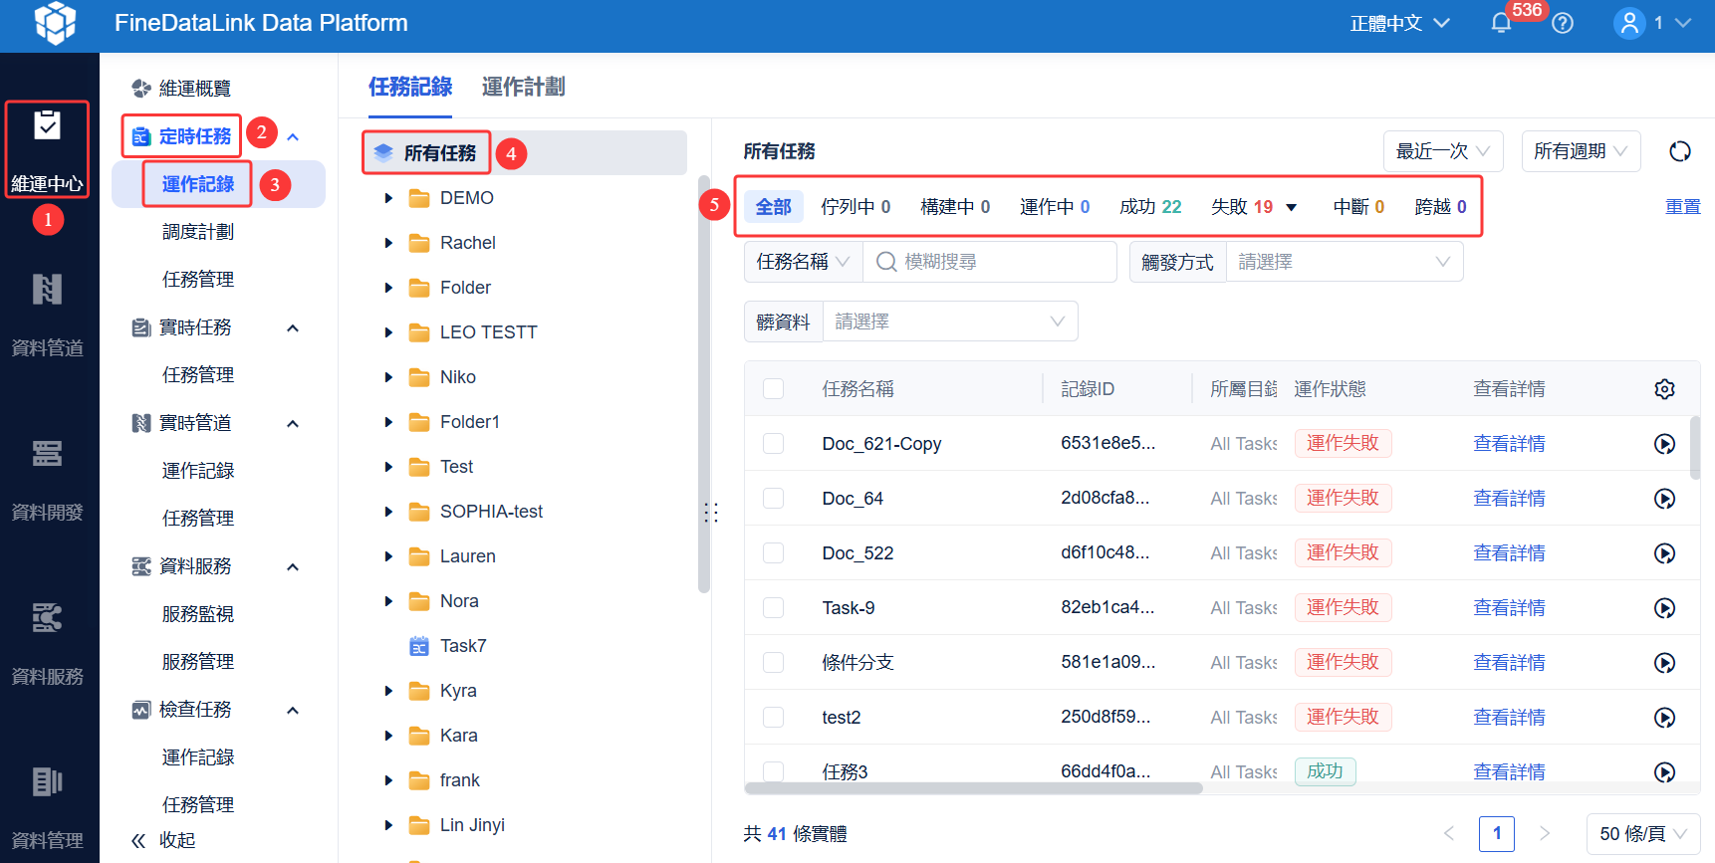The width and height of the screenshot is (1715, 863).
Task: Run the Task-9 play icon
Action: coord(1664,608)
